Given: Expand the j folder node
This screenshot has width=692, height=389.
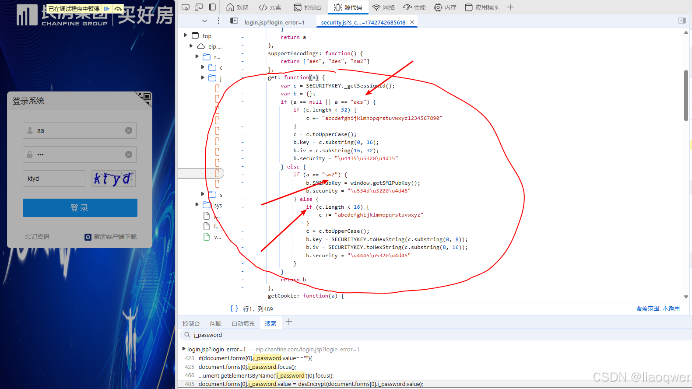Looking at the screenshot, I should pos(203,77).
